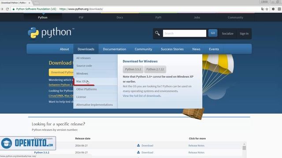Image resolution: width=282 pixels, height=158 pixels.
Task: Click the Python 2.7.12 Windows download button
Action: pos(155,69)
